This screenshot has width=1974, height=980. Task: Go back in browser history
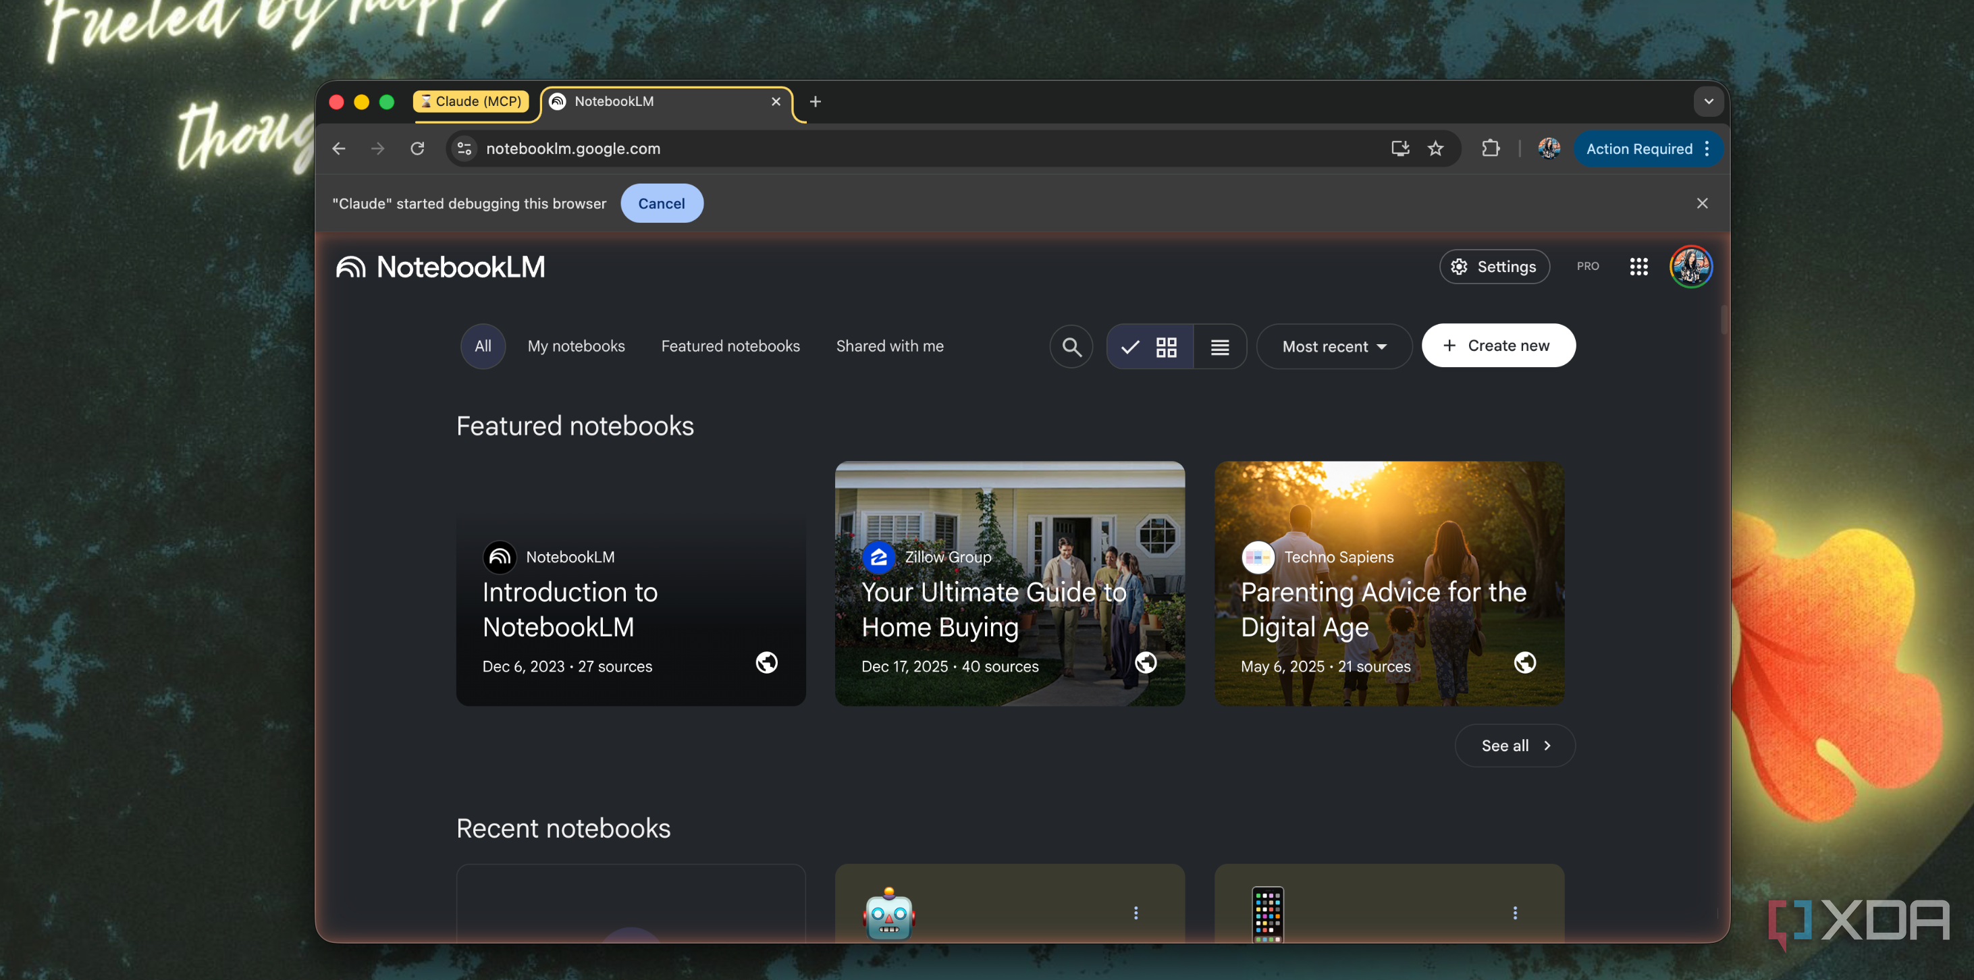[339, 148]
